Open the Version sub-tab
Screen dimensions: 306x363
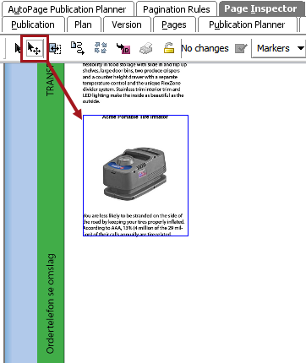pos(127,24)
